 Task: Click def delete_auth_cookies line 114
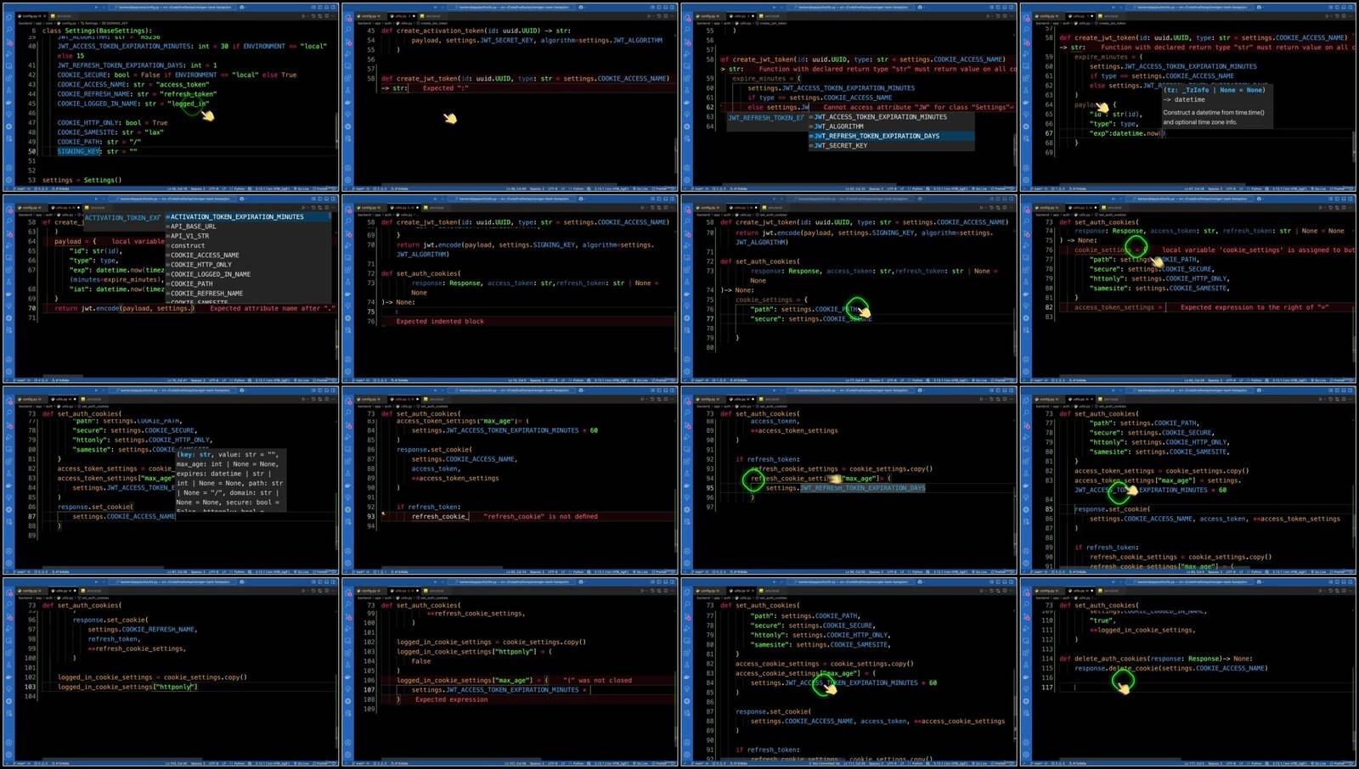(1155, 659)
